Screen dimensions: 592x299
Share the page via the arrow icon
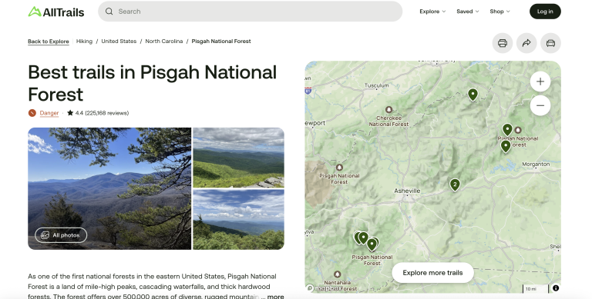pyautogui.click(x=526, y=43)
